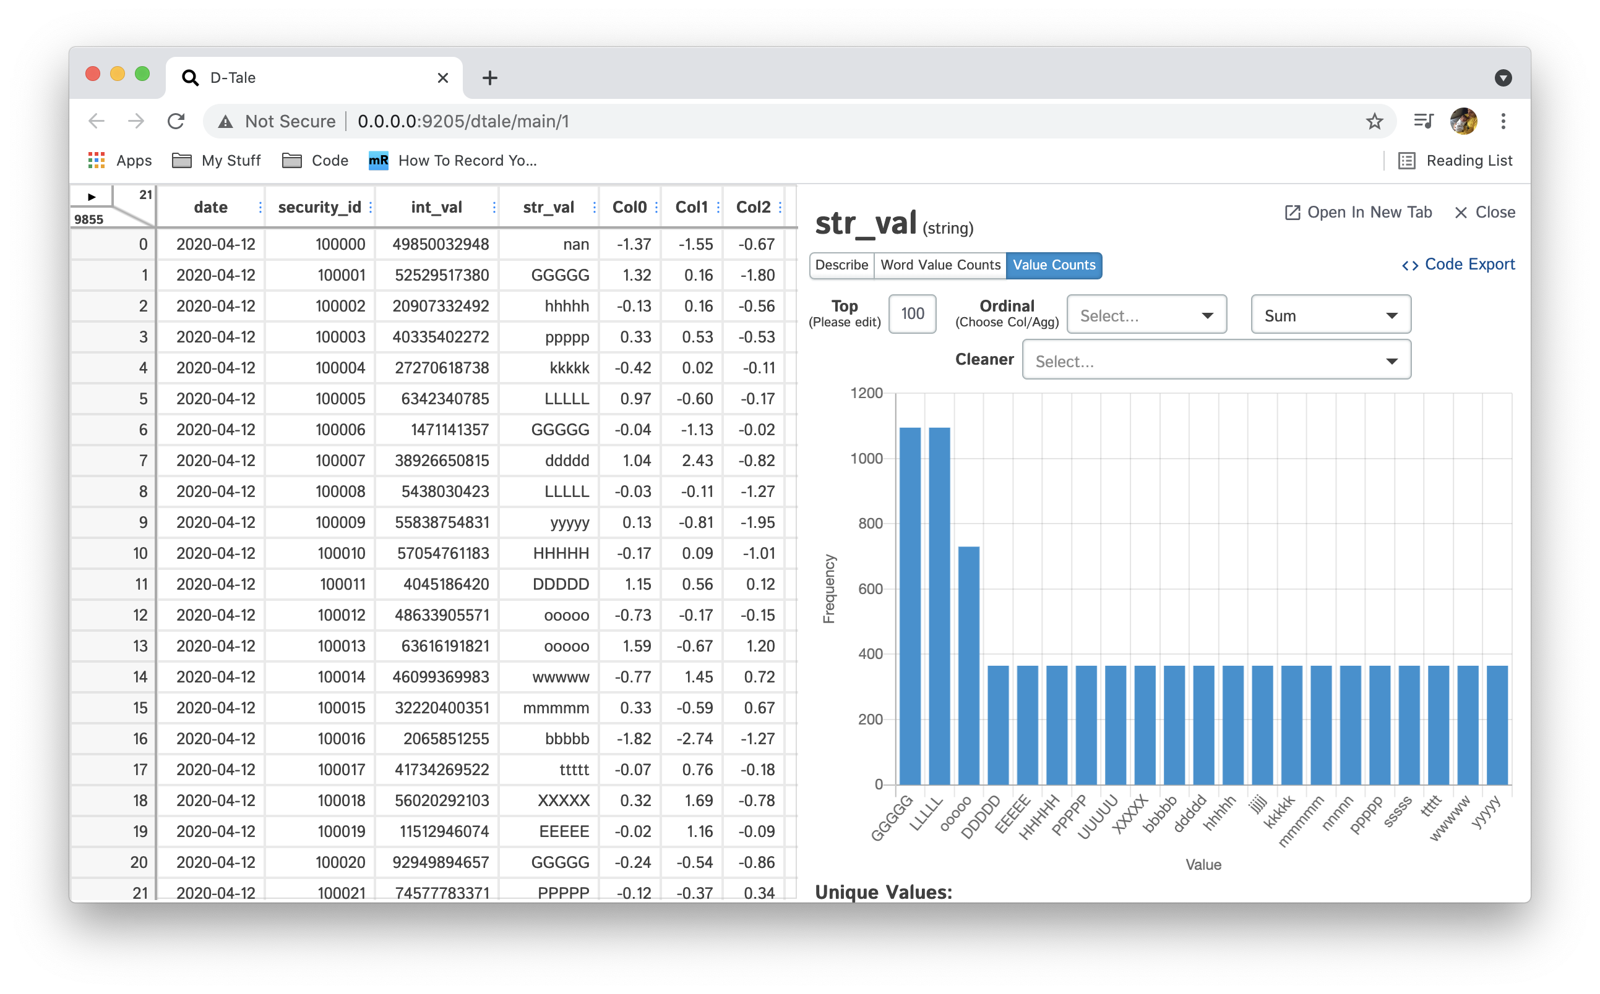Select the Value Counts toggle button
1600x994 pixels.
1054,265
